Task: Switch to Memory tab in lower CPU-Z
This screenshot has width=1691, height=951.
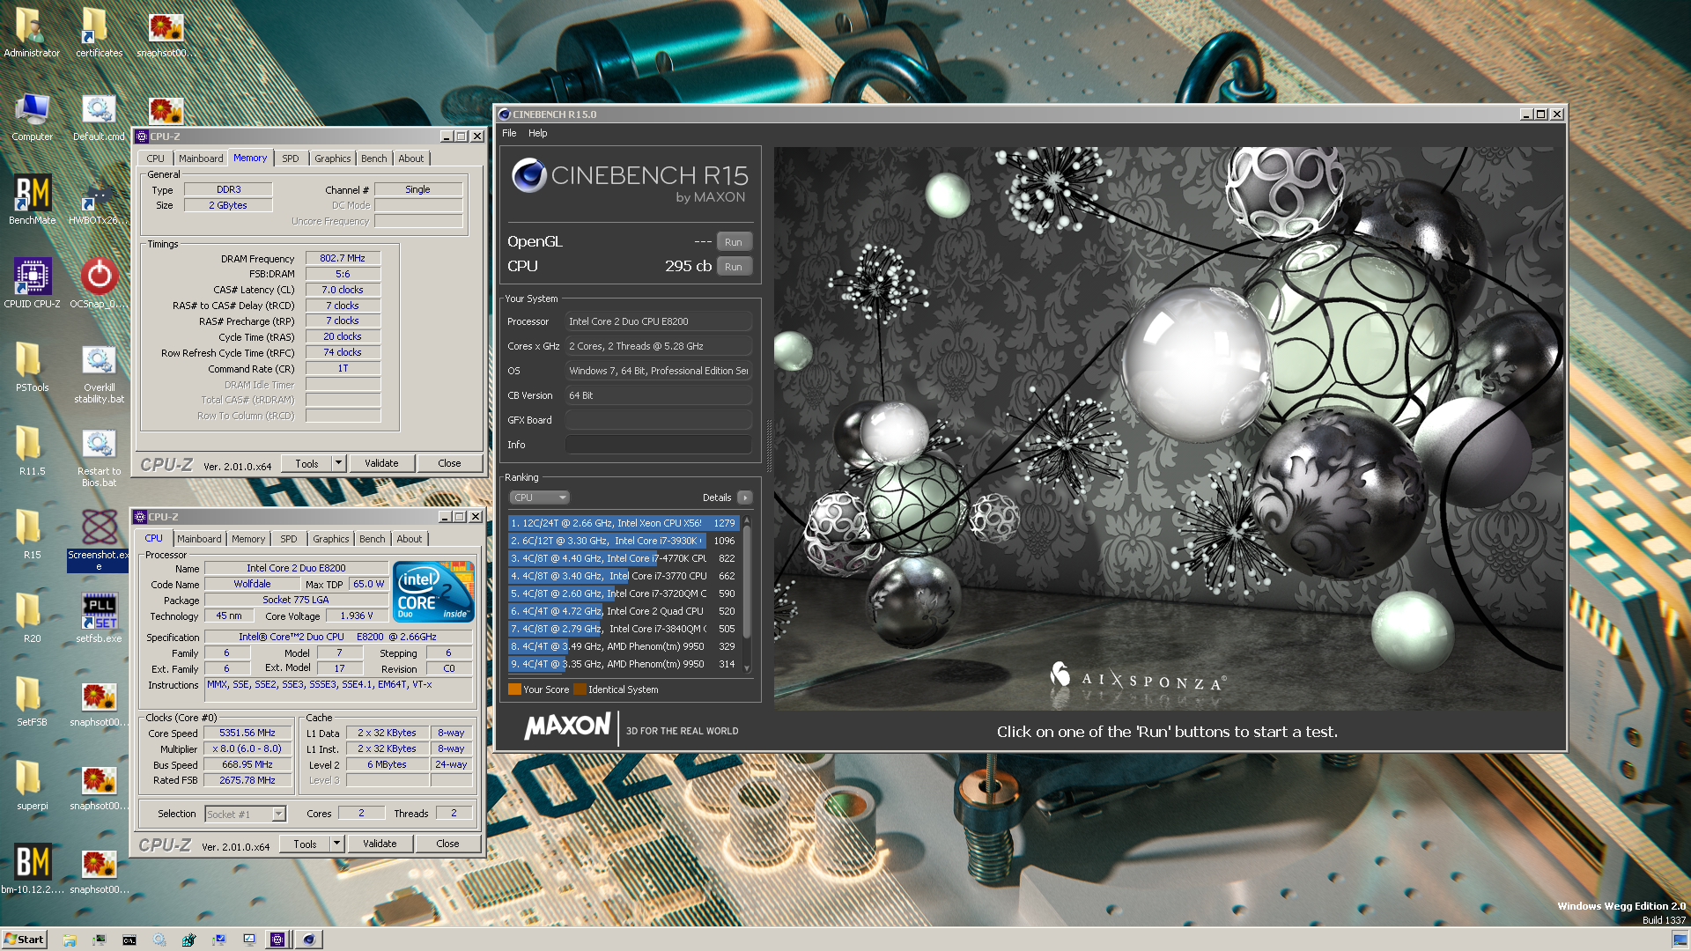Action: click(248, 539)
